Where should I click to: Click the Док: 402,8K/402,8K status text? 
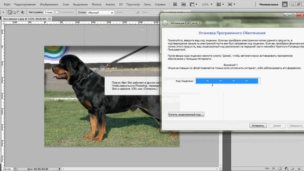pyautogui.click(x=38, y=169)
